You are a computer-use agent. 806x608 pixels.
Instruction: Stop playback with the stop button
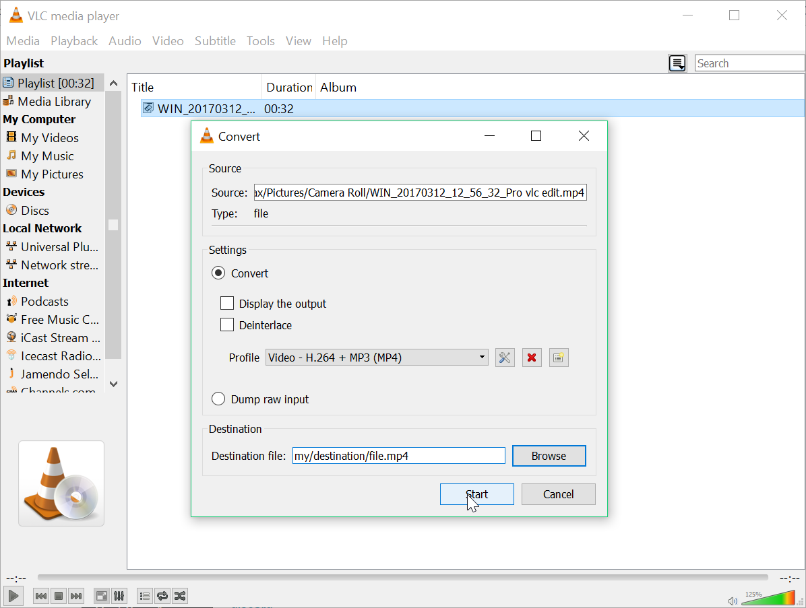pyautogui.click(x=59, y=596)
